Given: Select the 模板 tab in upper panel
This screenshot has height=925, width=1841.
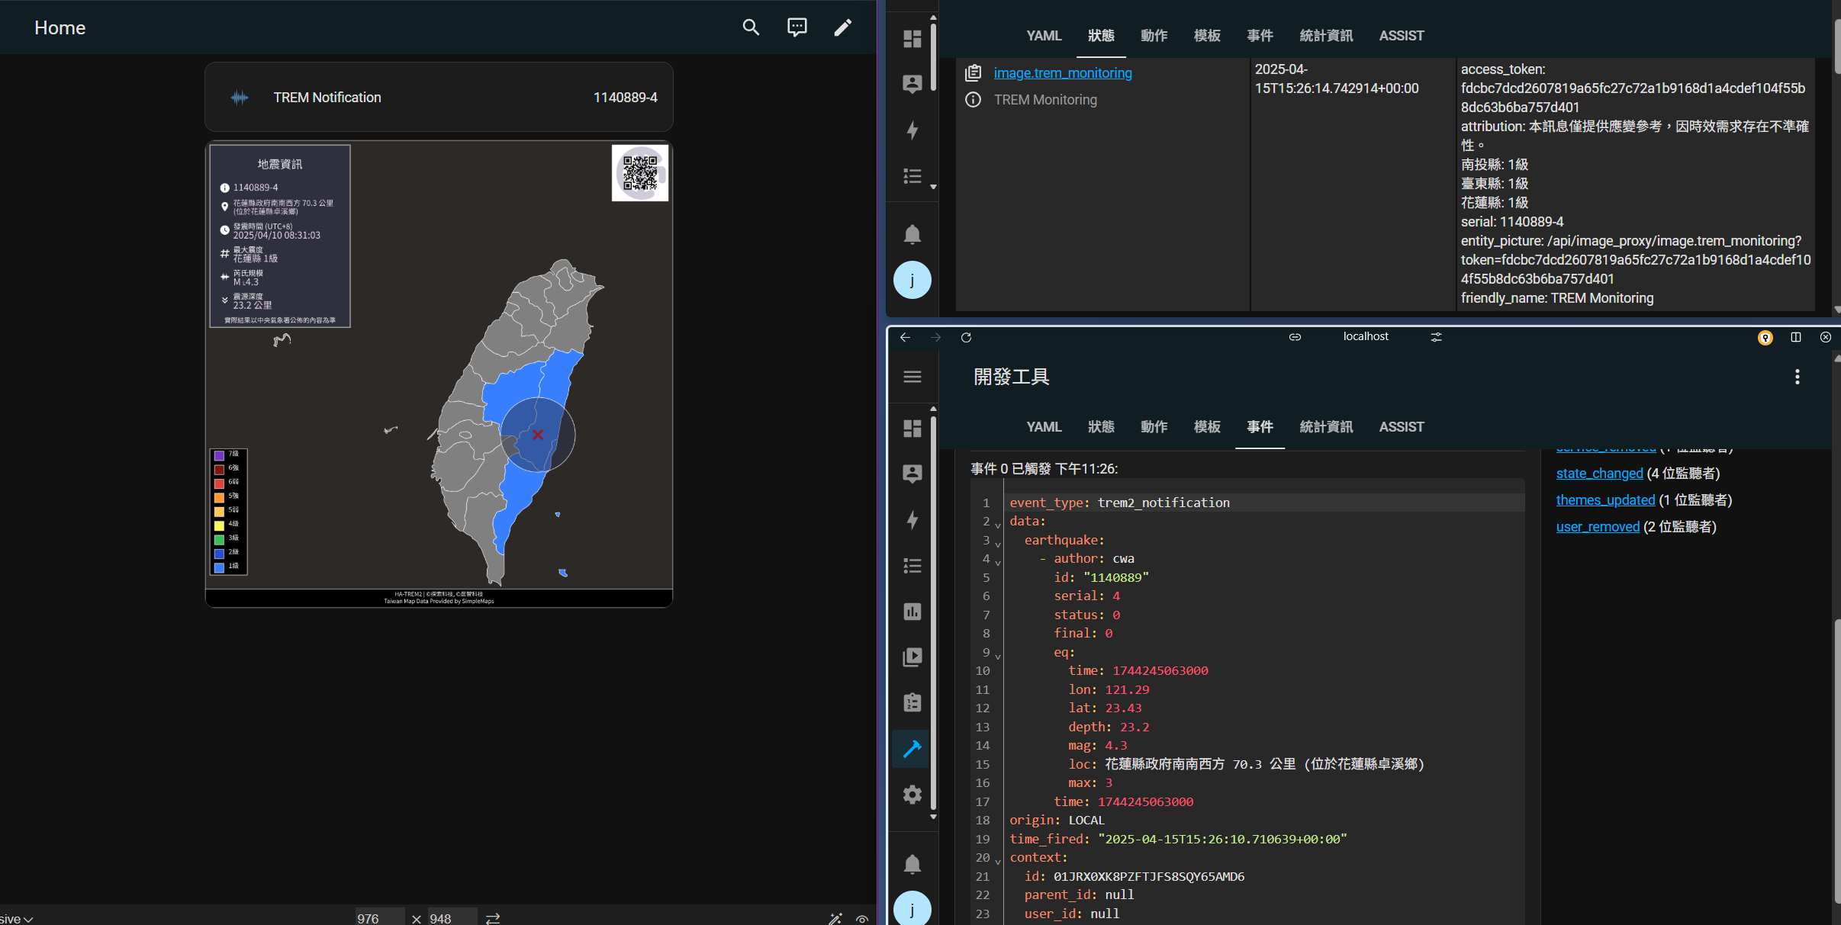Looking at the screenshot, I should click(1206, 36).
